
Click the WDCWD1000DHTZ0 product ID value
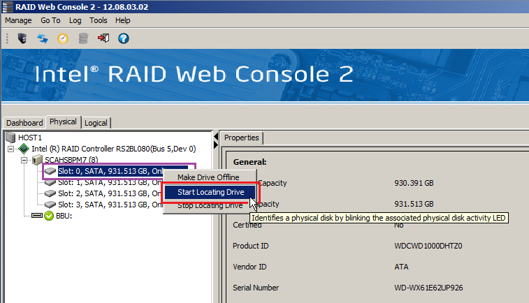click(x=428, y=246)
